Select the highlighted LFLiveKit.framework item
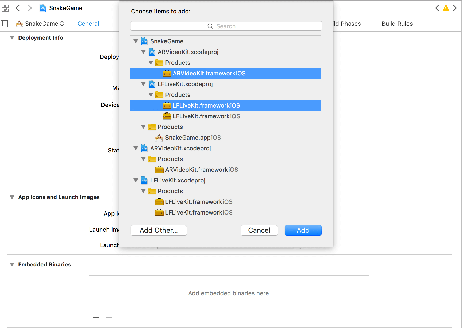Screen dimensions: 462x328 (206, 105)
